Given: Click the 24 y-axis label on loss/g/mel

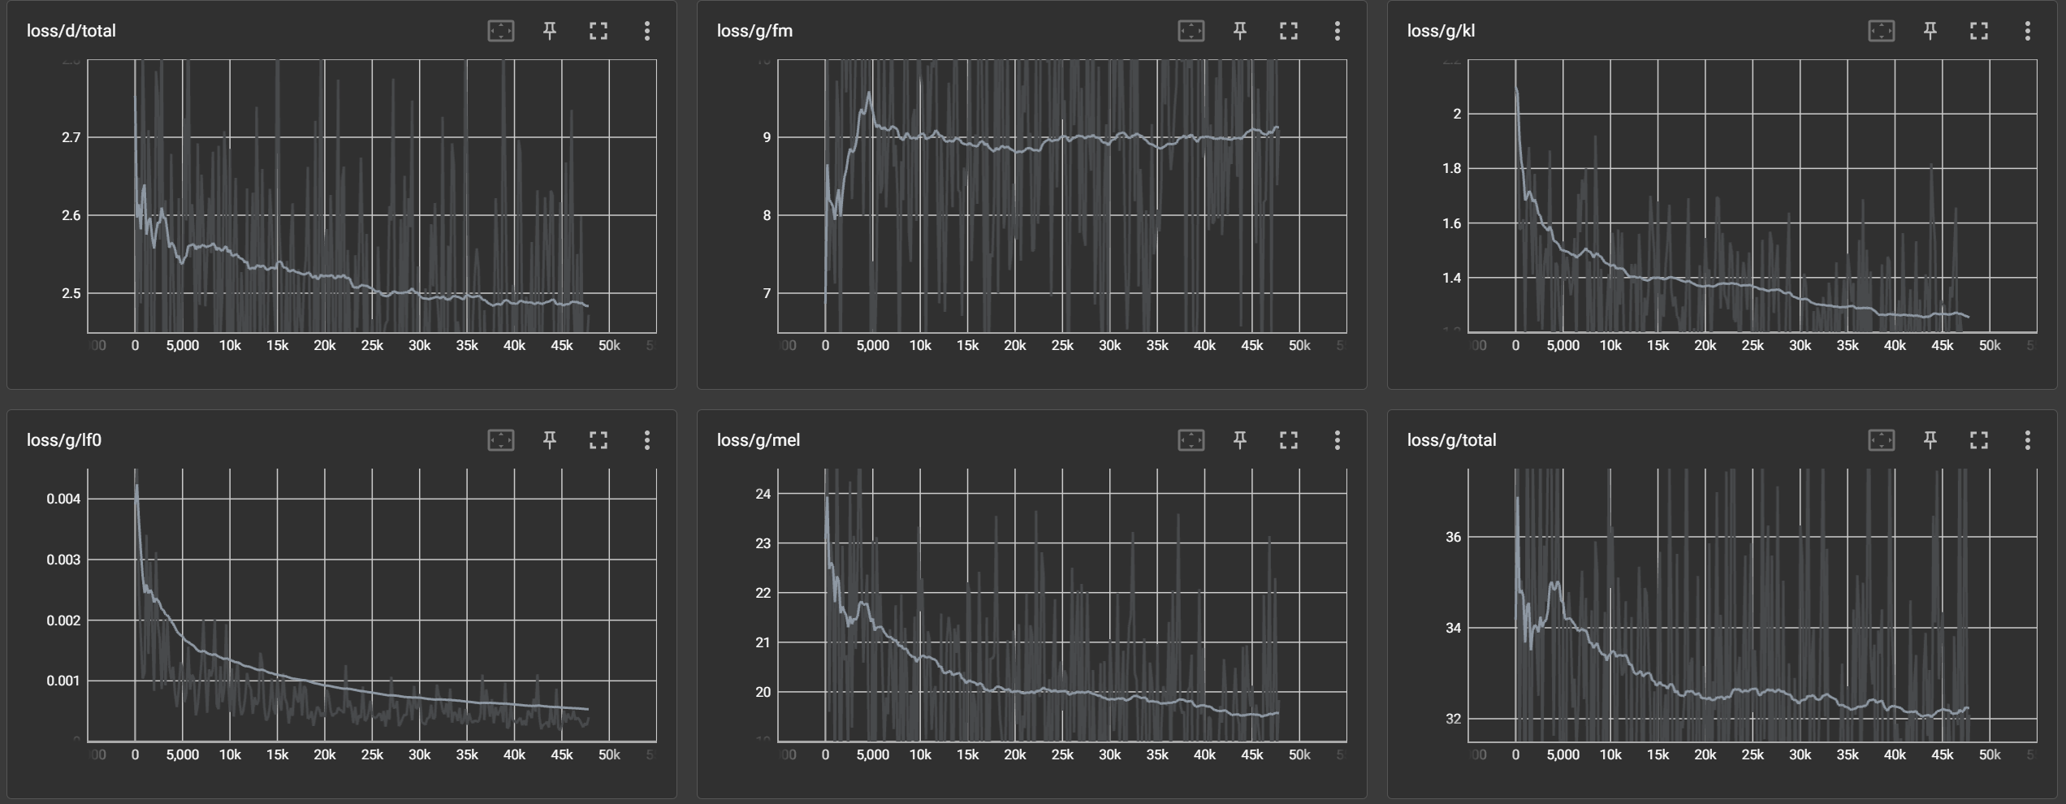Looking at the screenshot, I should 763,494.
